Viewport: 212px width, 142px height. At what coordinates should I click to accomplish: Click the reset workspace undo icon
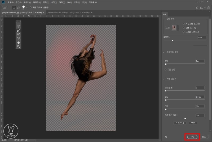[x=166, y=137]
